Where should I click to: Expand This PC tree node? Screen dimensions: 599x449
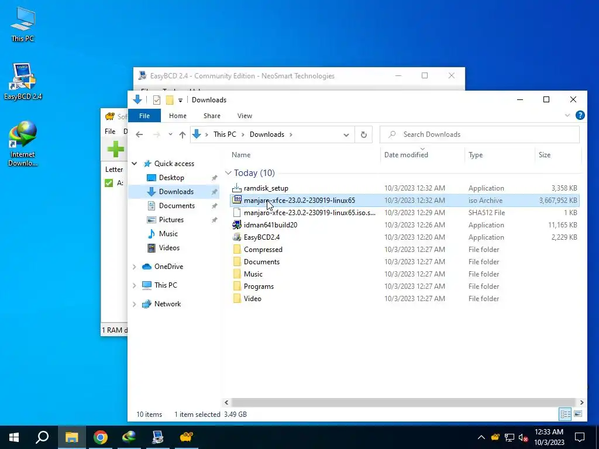pyautogui.click(x=135, y=285)
